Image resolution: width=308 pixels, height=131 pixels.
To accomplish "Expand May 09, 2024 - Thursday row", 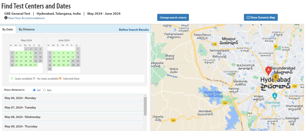I will tap(73, 126).
